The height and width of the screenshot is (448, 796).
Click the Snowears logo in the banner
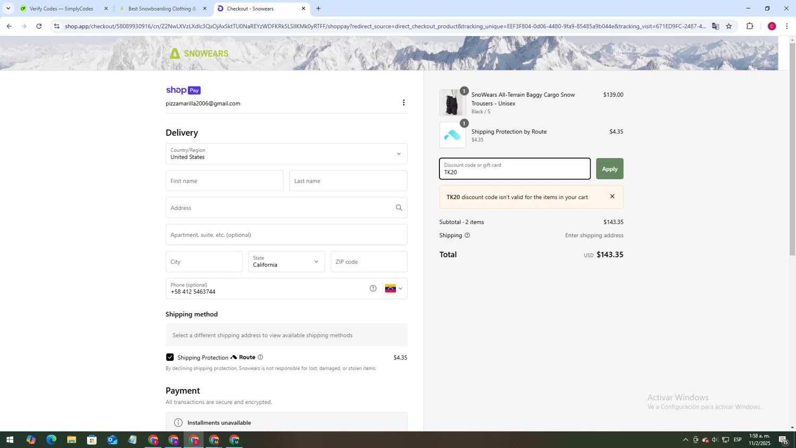click(199, 53)
